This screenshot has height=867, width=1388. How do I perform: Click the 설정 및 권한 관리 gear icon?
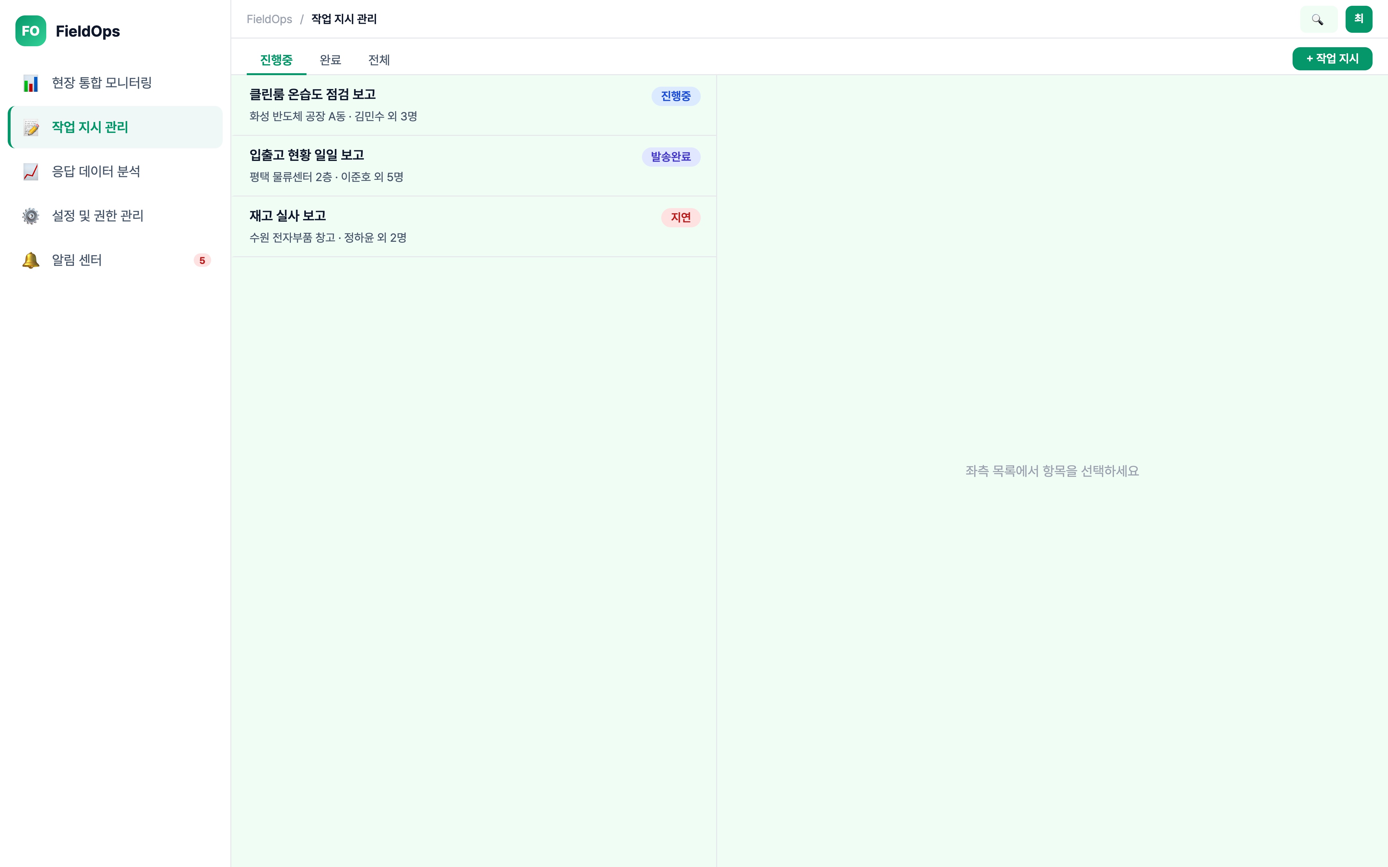pos(31,215)
